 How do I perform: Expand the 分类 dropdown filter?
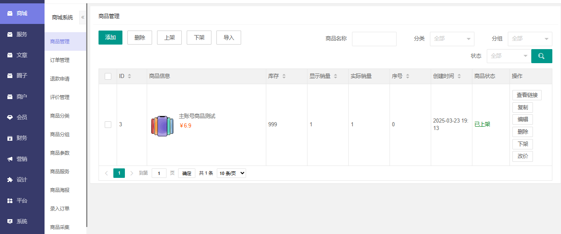tap(452, 39)
